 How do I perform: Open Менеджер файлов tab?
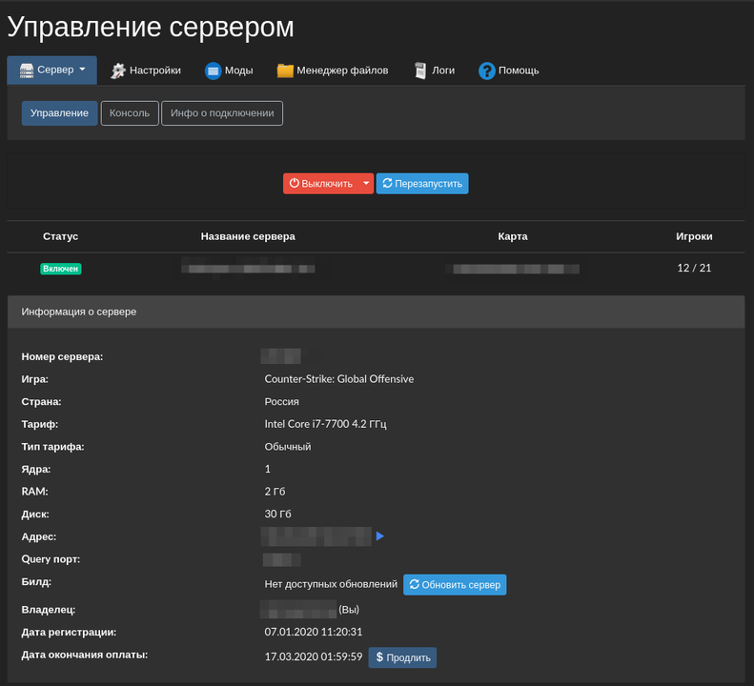coord(333,71)
